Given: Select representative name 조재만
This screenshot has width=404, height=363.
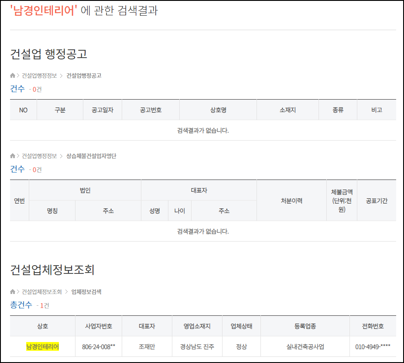Looking at the screenshot, I should 147,347.
